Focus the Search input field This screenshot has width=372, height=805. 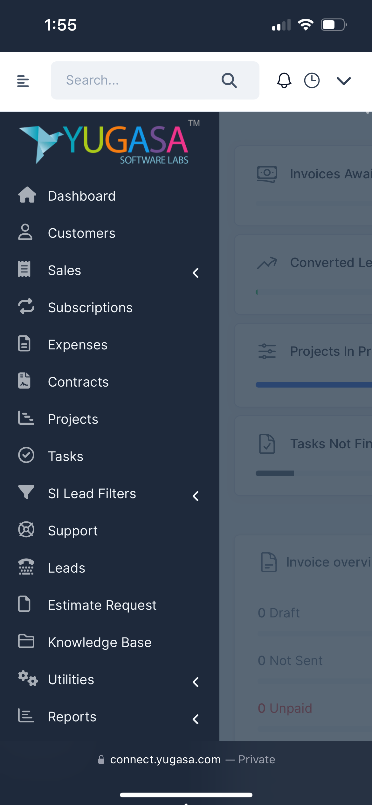click(x=155, y=80)
